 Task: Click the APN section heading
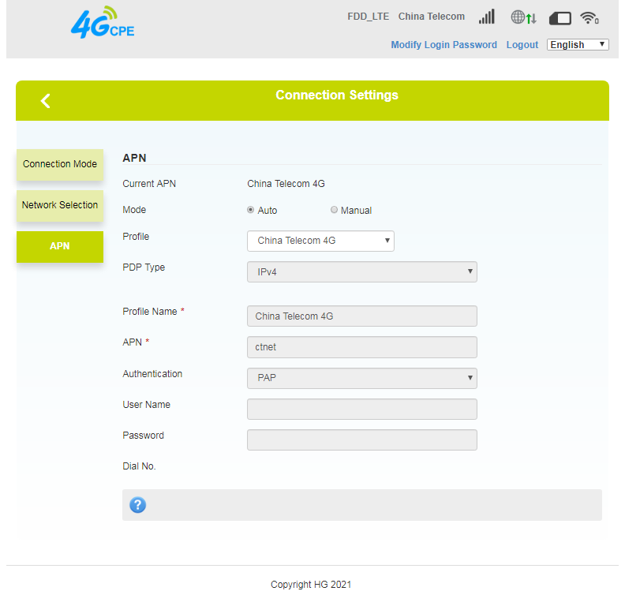tap(134, 158)
